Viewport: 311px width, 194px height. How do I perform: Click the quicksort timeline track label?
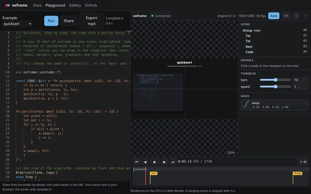click(x=140, y=169)
